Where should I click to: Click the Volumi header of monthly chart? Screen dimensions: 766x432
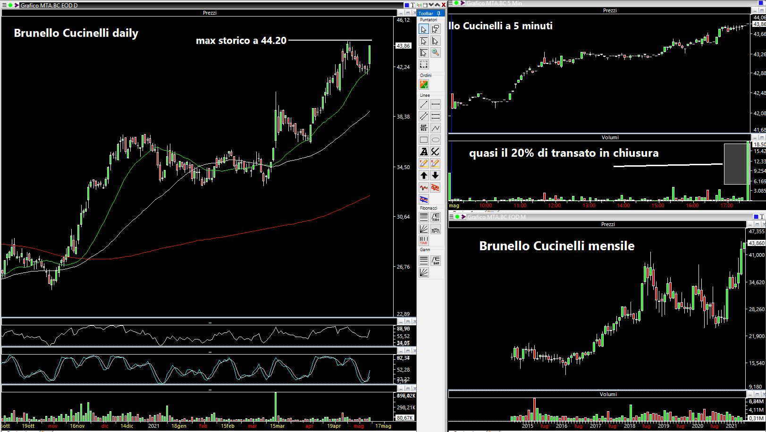(608, 394)
